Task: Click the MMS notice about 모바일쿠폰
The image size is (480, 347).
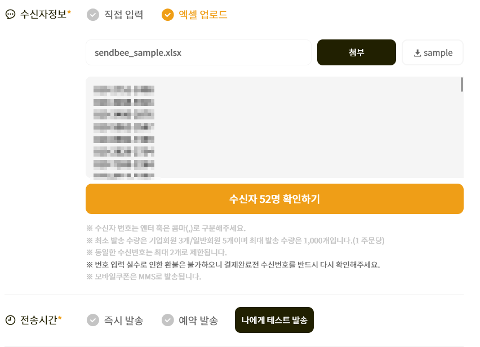Action: pos(144,275)
